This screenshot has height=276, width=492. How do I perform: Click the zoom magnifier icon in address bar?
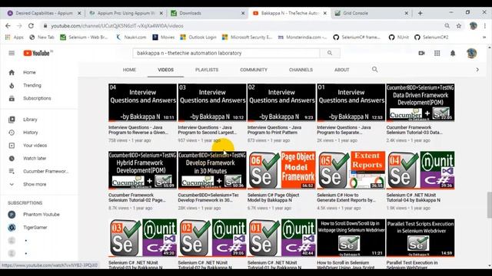[x=447, y=26]
